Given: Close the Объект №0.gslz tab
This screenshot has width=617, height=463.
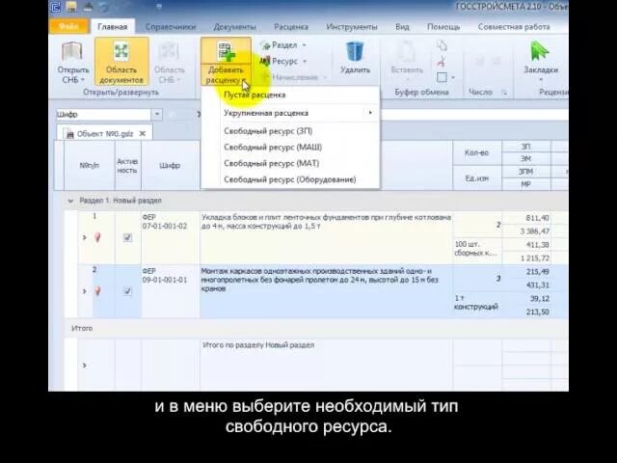Looking at the screenshot, I should (x=143, y=134).
